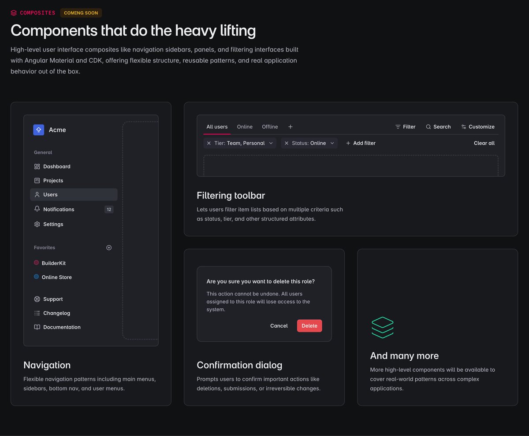
Task: Expand the Tier filter chevron
Action: point(271,143)
